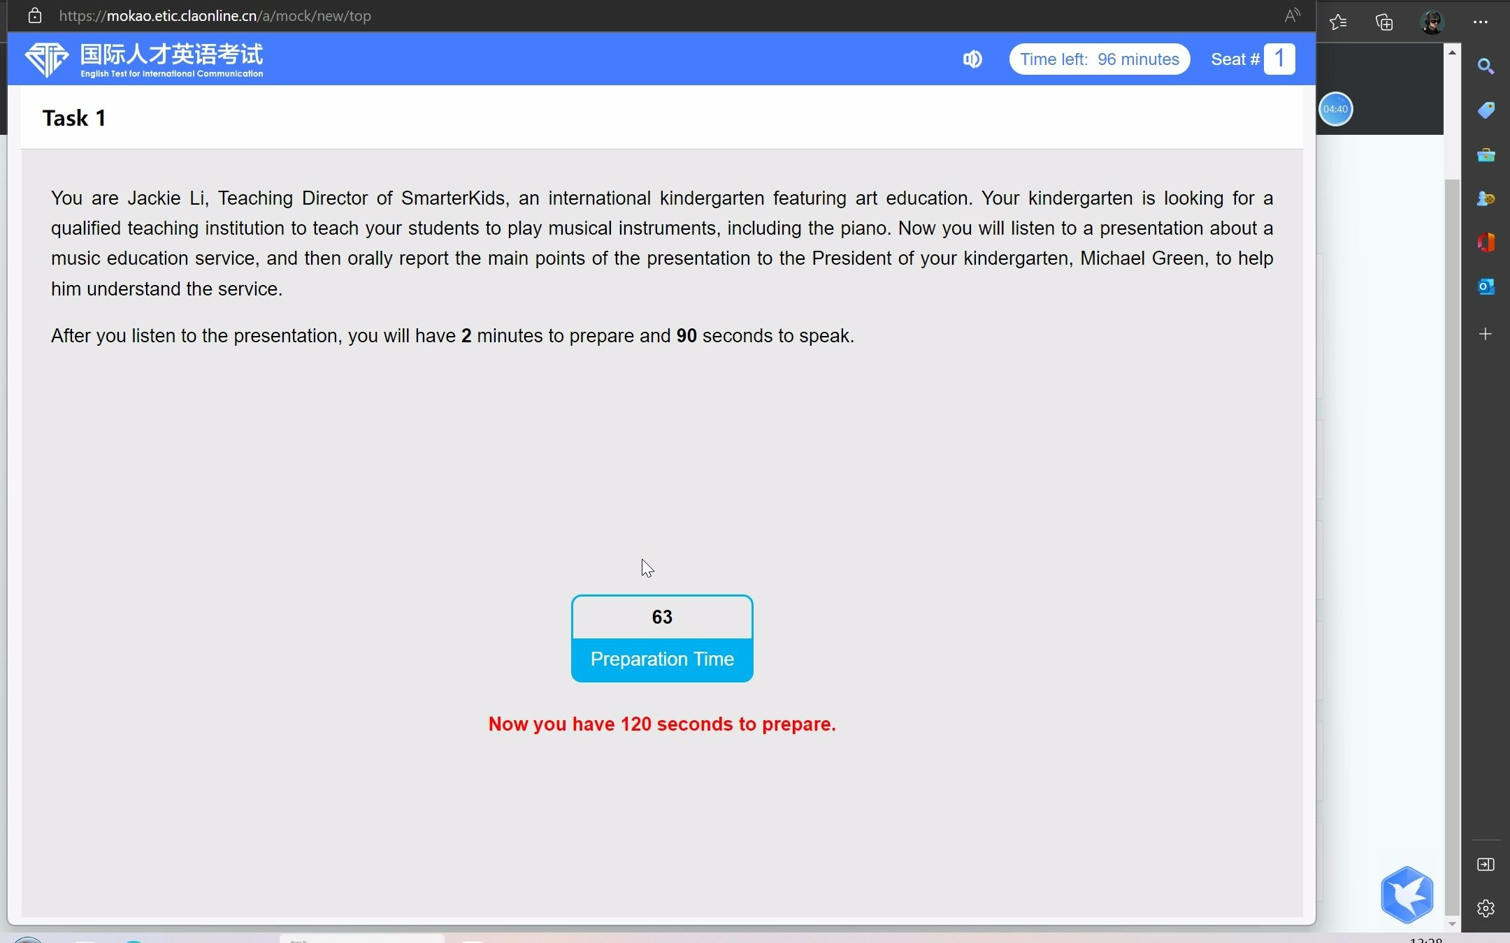Click the Task 1 heading label

[x=74, y=117]
